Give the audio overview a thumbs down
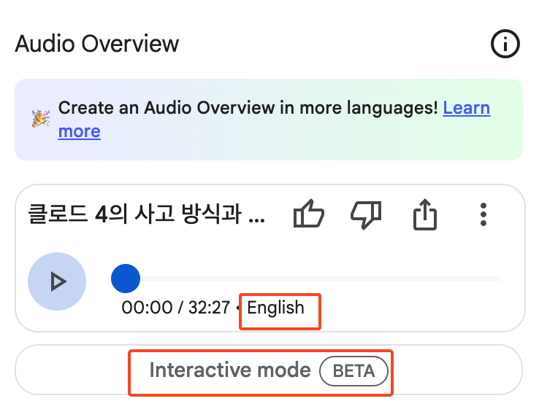 click(366, 215)
